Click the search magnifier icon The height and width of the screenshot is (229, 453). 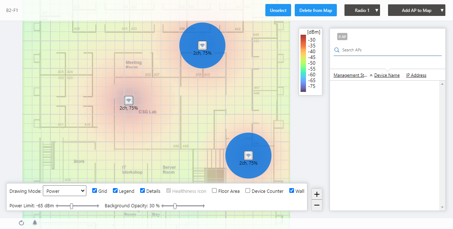[337, 50]
